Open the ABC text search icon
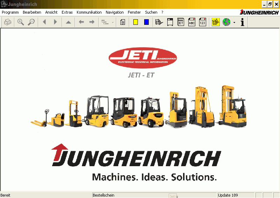The height and width of the screenshot is (198, 280). 192,22
